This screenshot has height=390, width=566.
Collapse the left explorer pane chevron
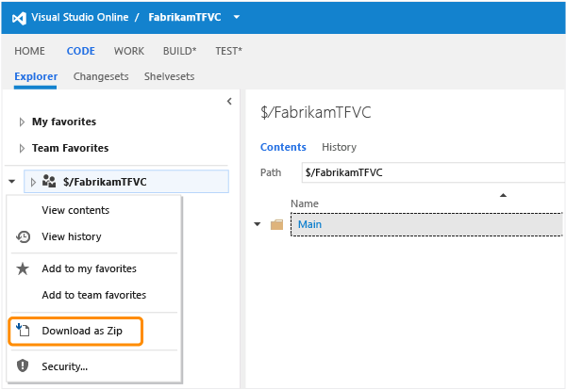coord(229,102)
